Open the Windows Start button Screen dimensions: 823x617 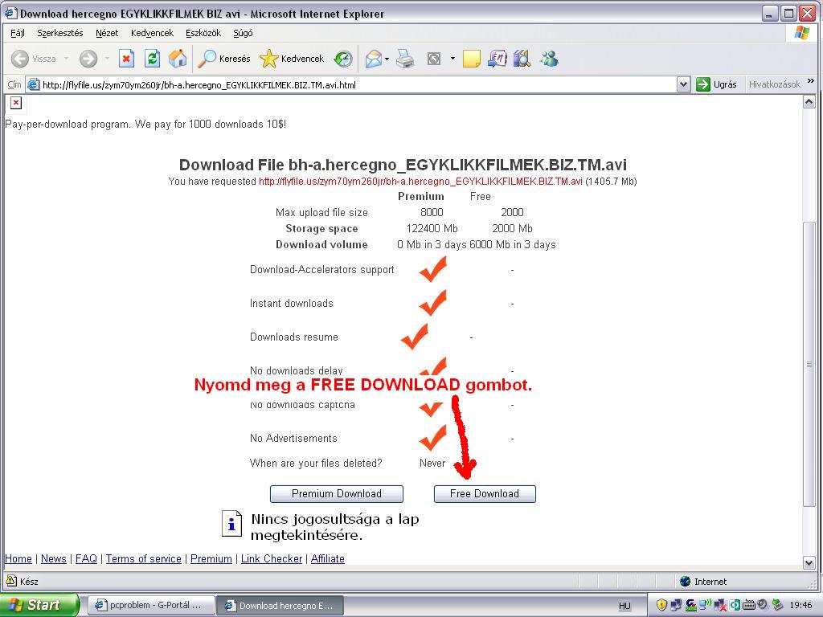click(x=39, y=605)
